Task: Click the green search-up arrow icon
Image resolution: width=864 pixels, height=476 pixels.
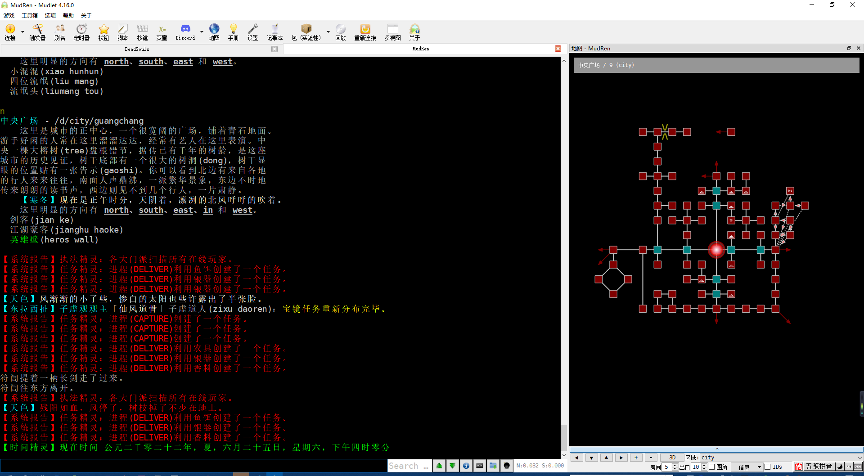Action: (x=439, y=466)
